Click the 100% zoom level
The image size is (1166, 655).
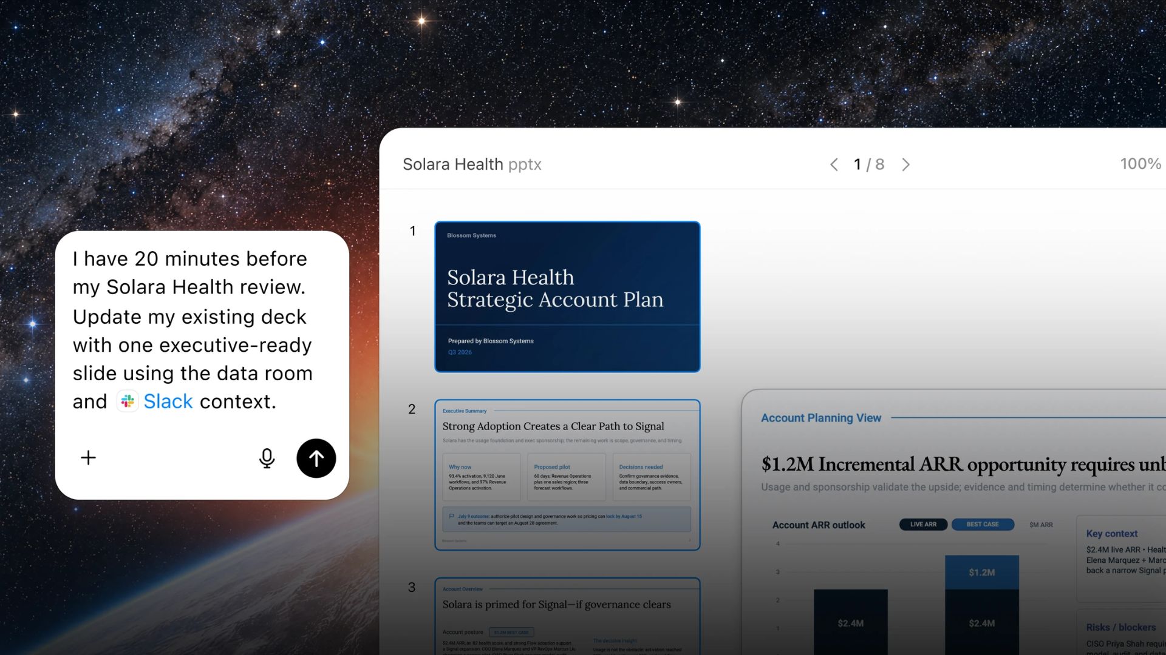click(x=1140, y=164)
